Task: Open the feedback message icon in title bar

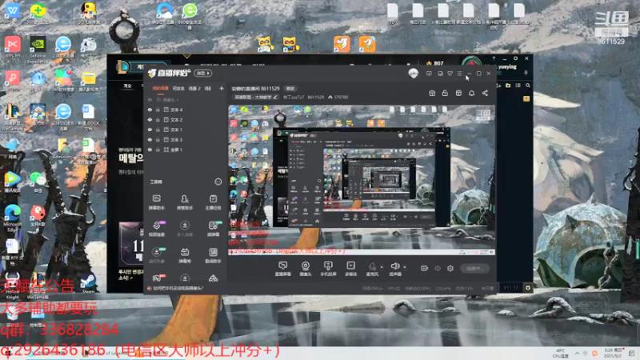Action: [429, 74]
